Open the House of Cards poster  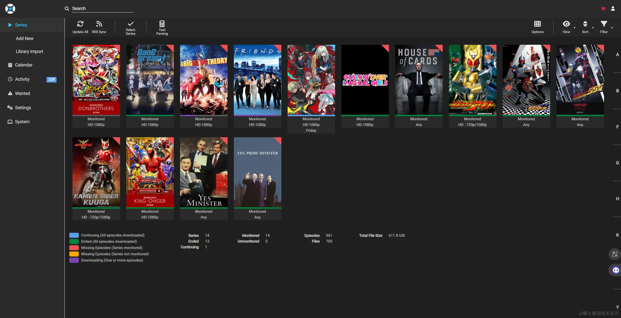[419, 80]
